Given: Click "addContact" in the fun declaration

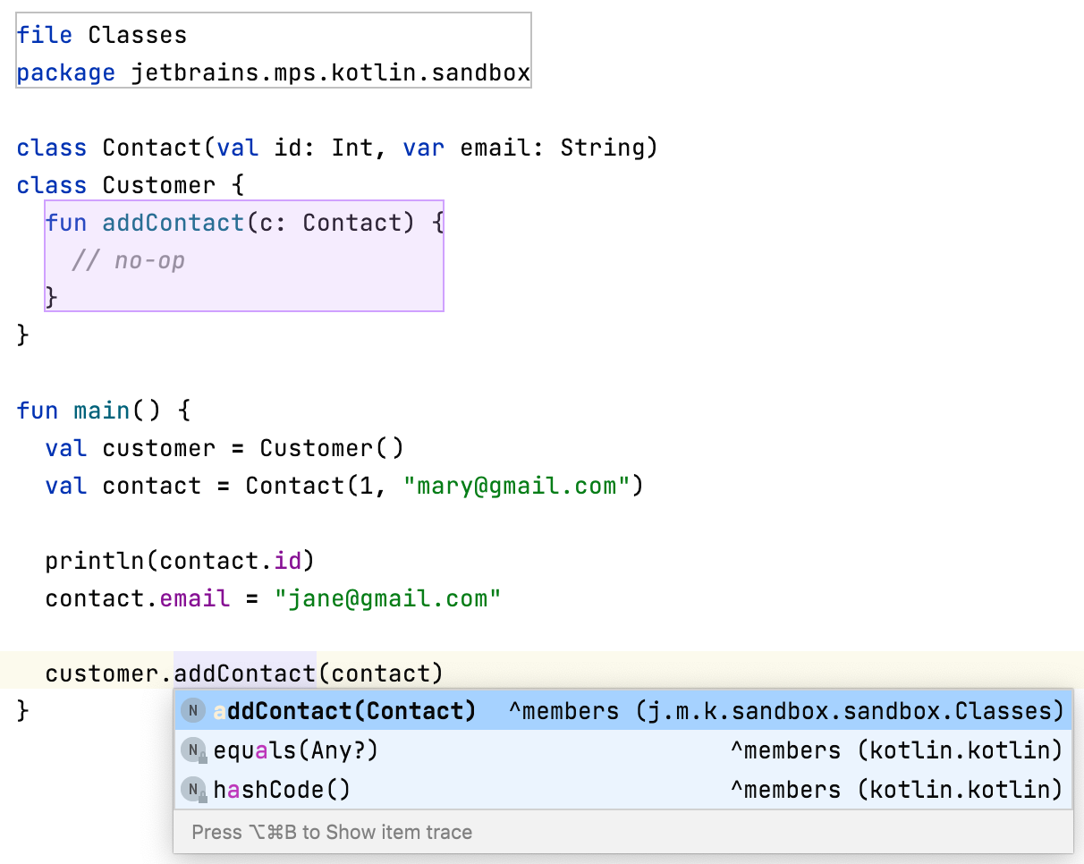Looking at the screenshot, I should point(174,223).
